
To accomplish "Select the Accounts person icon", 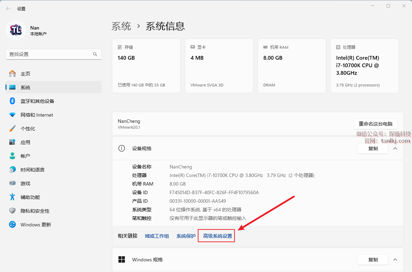I will coord(12,156).
